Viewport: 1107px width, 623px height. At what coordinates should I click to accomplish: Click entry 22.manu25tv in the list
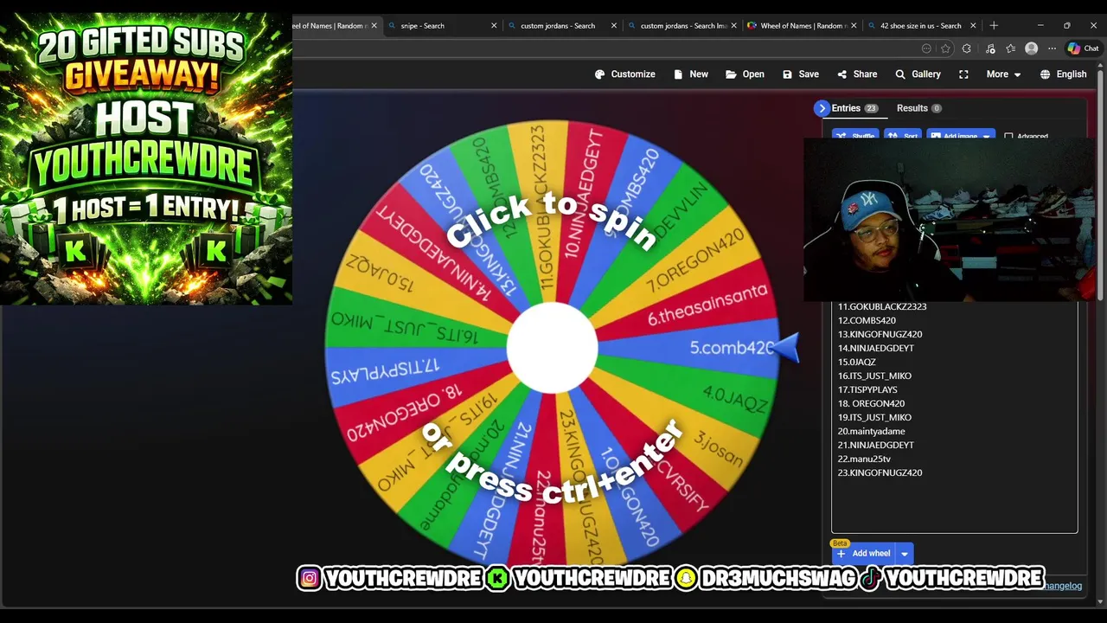point(864,459)
